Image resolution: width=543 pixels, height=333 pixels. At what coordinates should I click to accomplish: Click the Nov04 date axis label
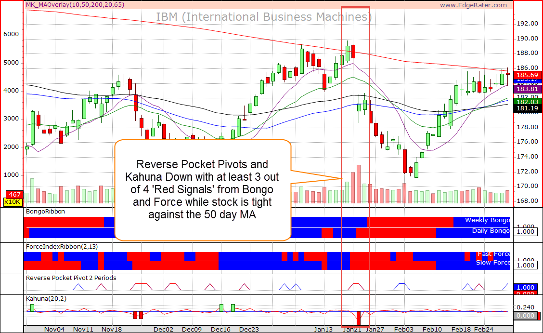tap(54, 329)
